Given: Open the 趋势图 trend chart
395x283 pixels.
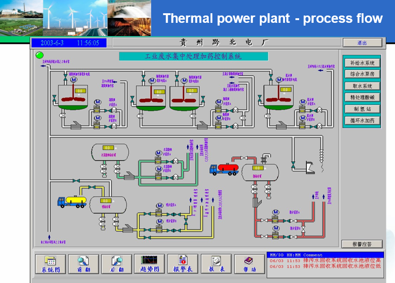Looking at the screenshot, I should point(149,264).
